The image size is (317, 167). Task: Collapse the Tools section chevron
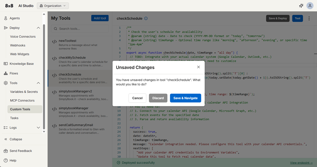(38, 83)
